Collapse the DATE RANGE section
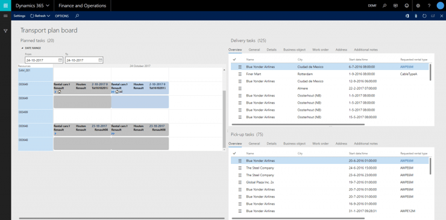The image size is (446, 220). pos(31,48)
